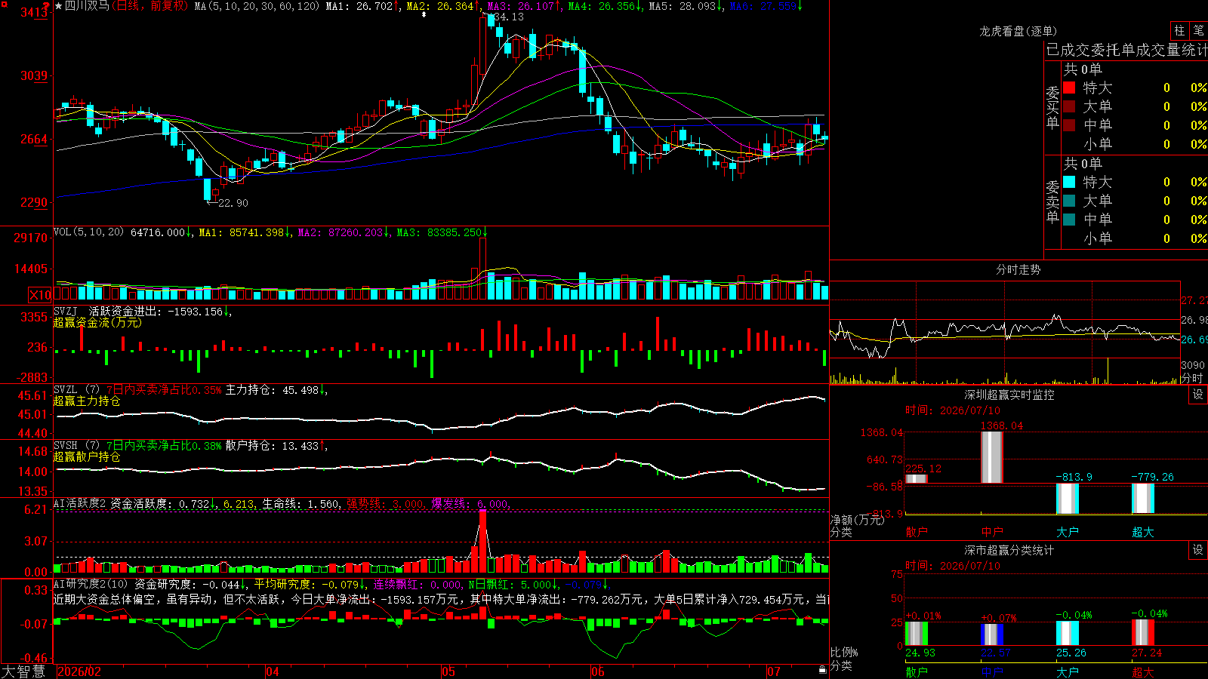Click the red 特大 buy-order swatch

pyautogui.click(x=1069, y=88)
